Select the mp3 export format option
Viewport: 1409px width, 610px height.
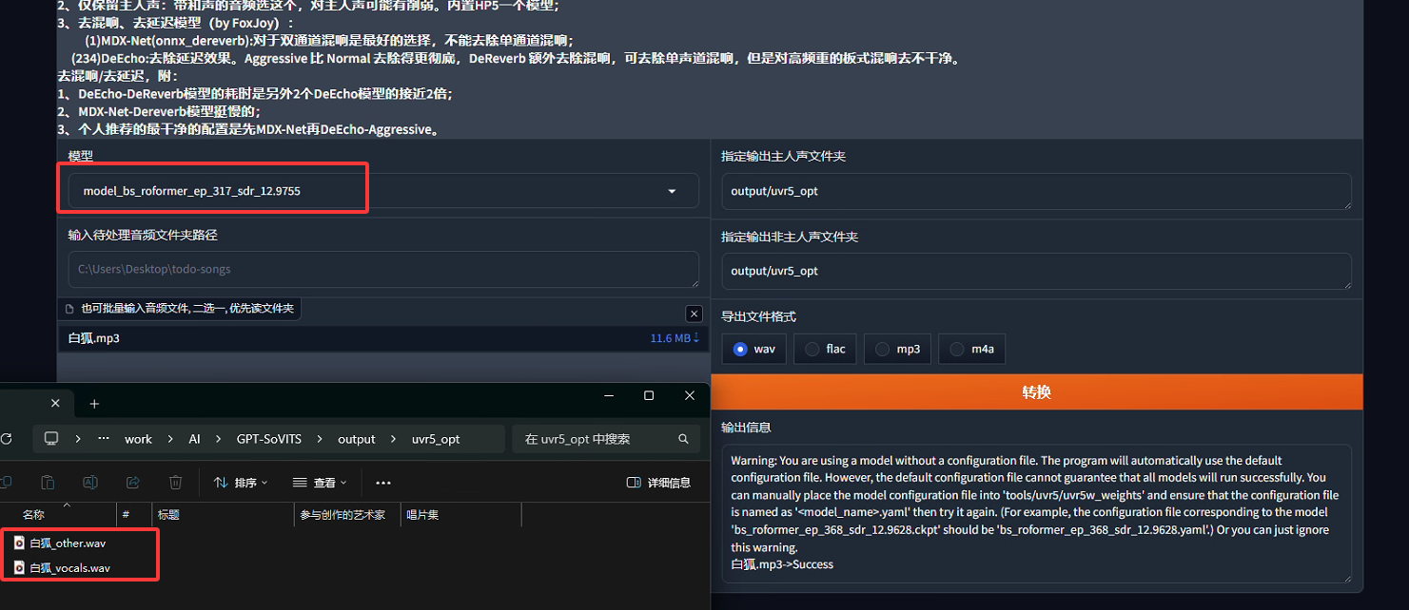pyautogui.click(x=897, y=349)
